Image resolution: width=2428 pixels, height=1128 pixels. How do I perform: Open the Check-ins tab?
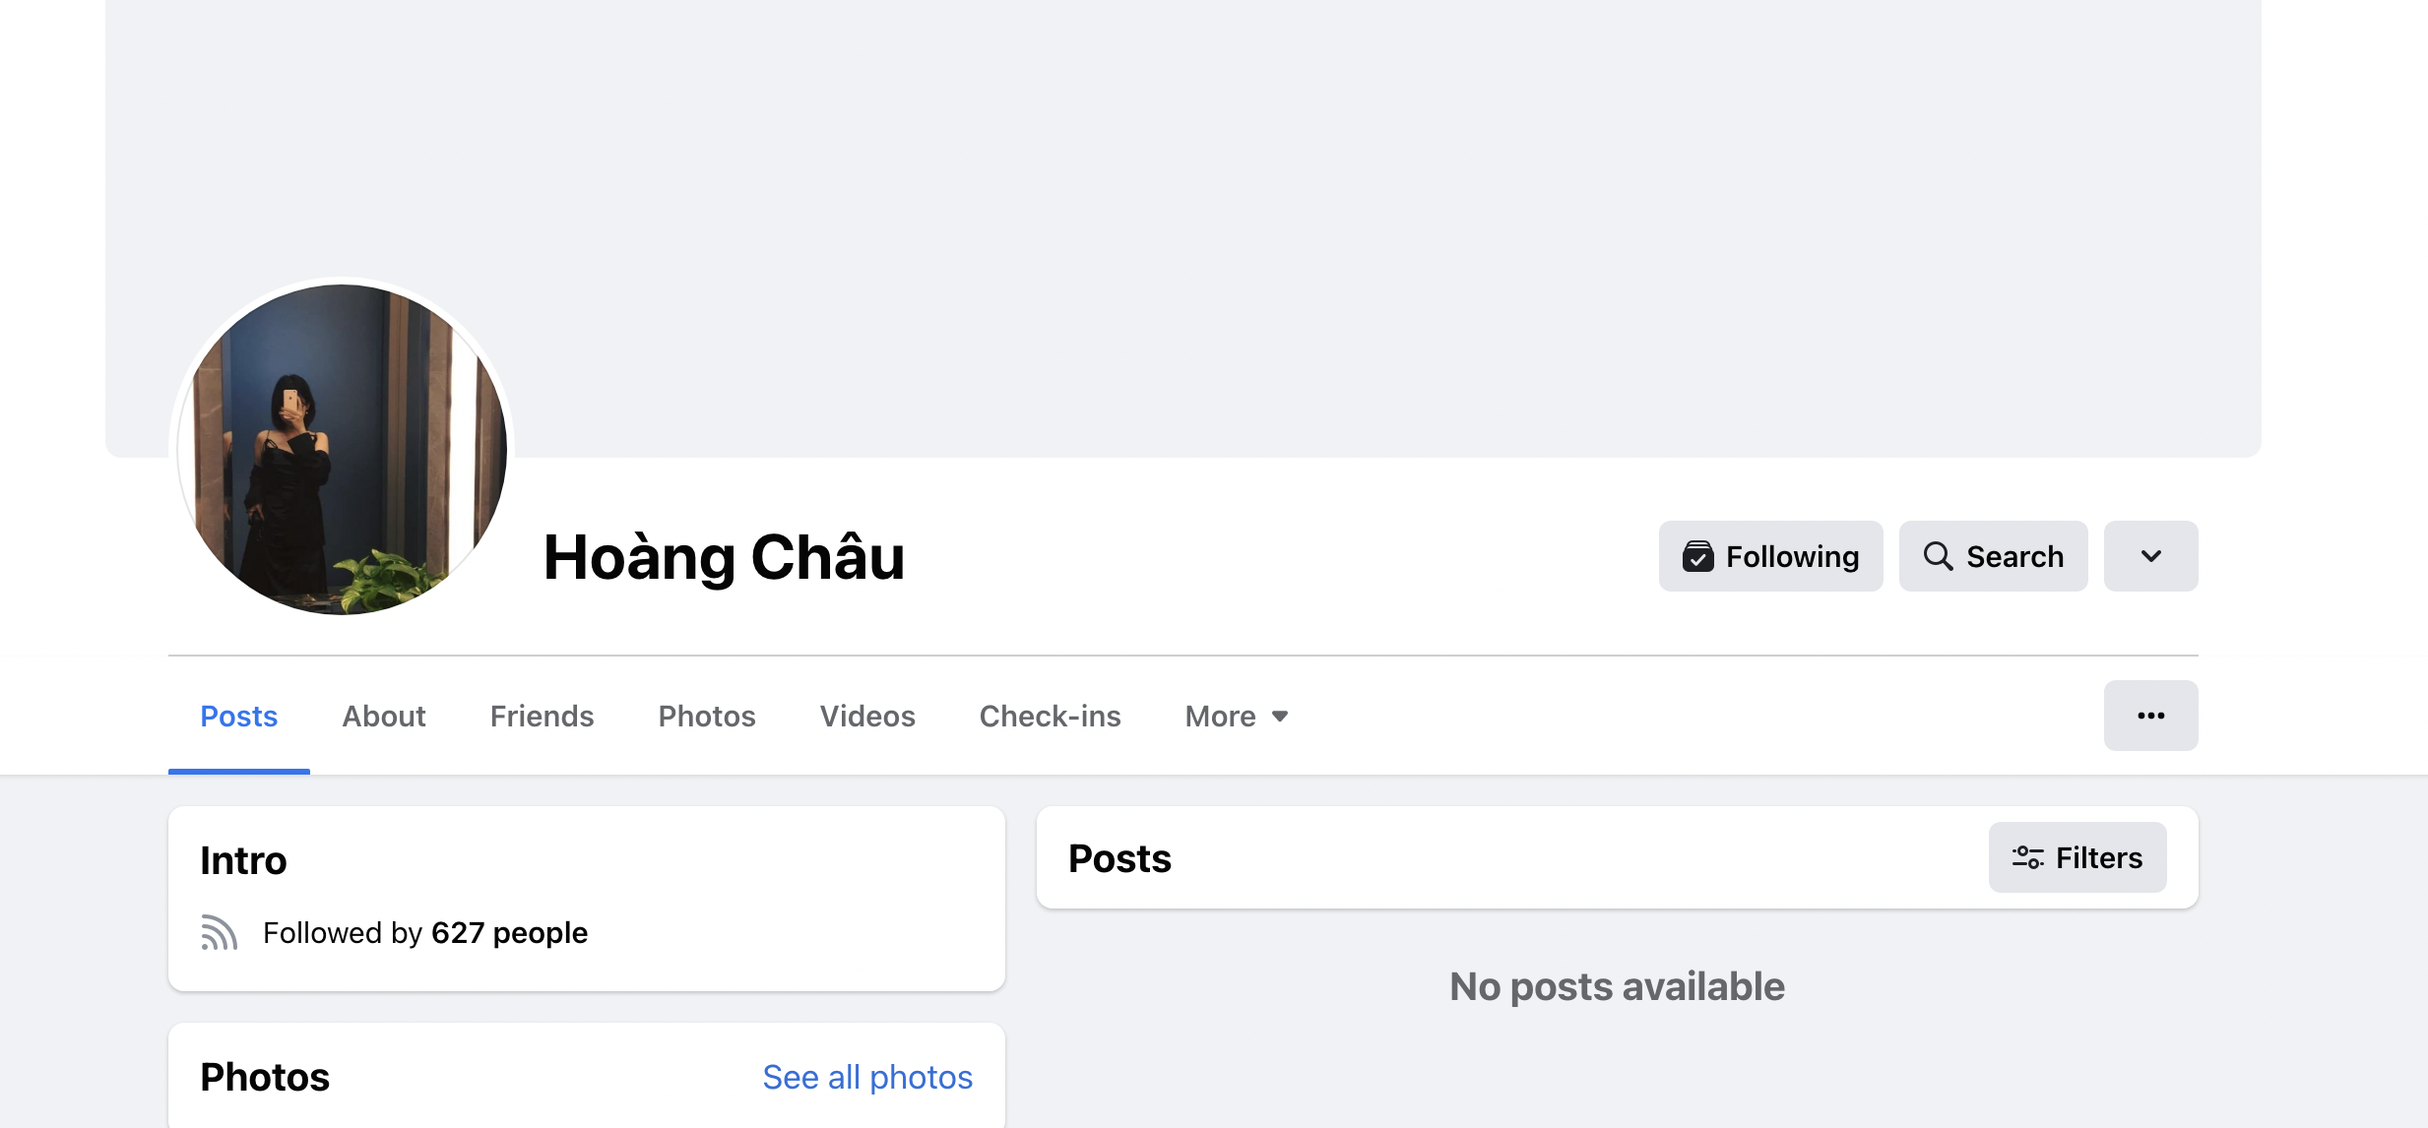pyautogui.click(x=1050, y=716)
